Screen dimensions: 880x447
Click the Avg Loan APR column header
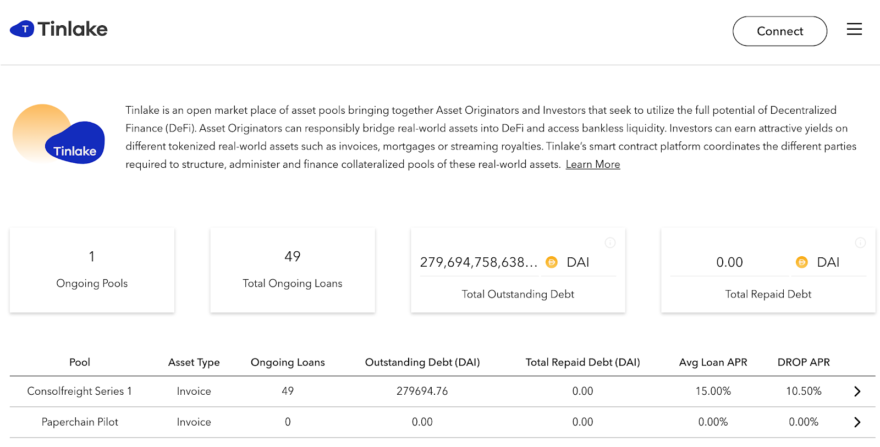[x=713, y=362]
